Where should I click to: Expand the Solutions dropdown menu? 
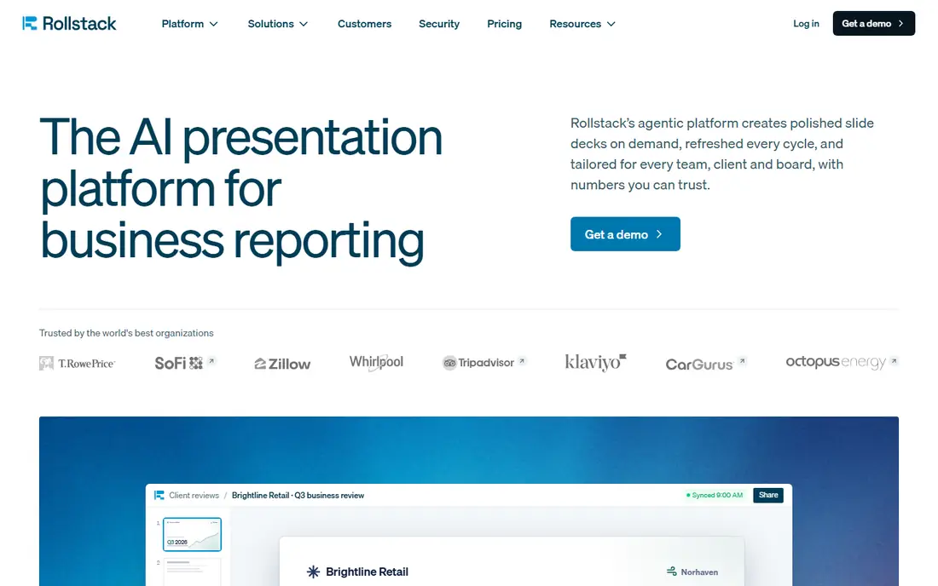click(278, 24)
